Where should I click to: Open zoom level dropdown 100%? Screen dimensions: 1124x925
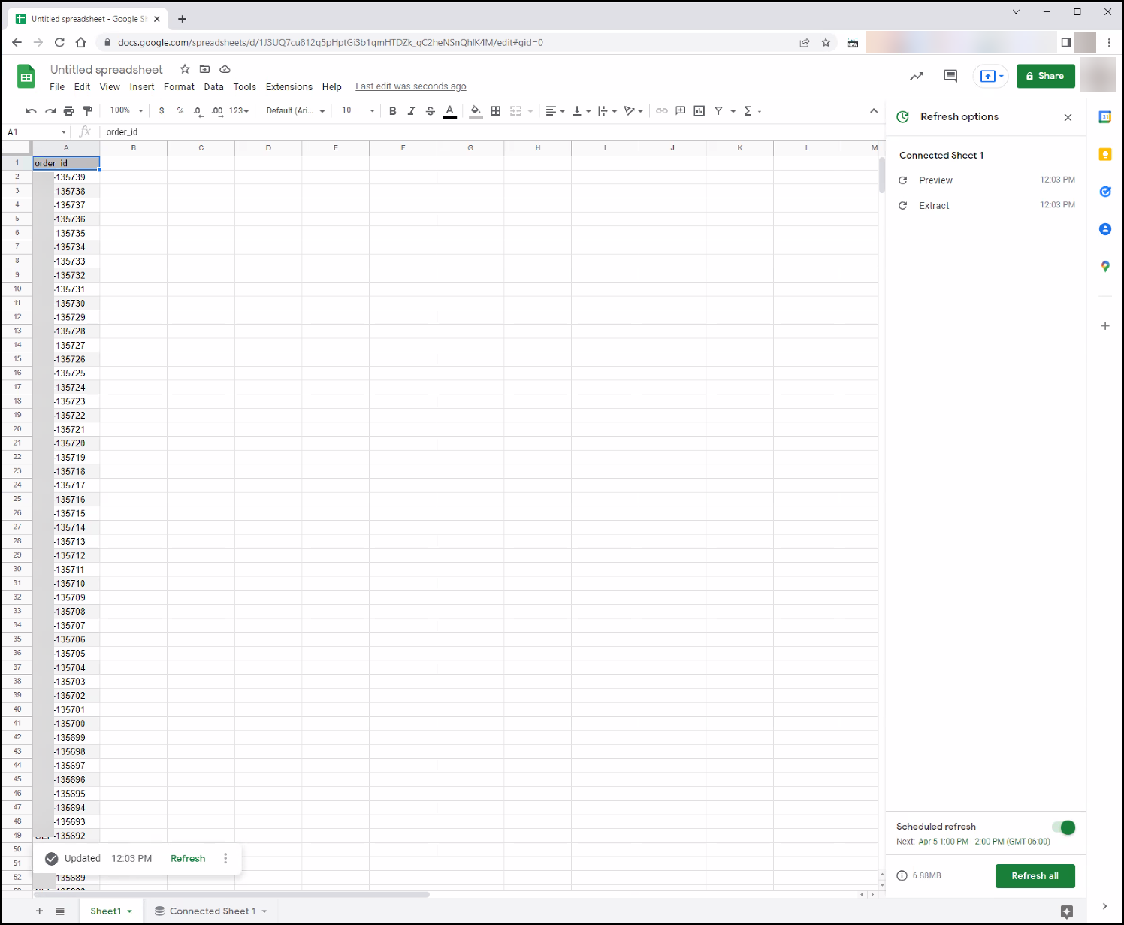tap(126, 111)
